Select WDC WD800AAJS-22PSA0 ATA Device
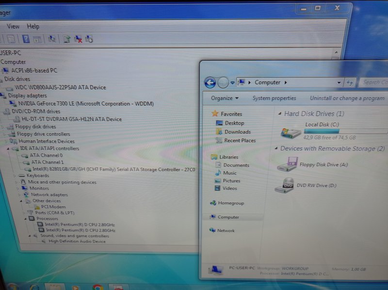 coord(60,87)
